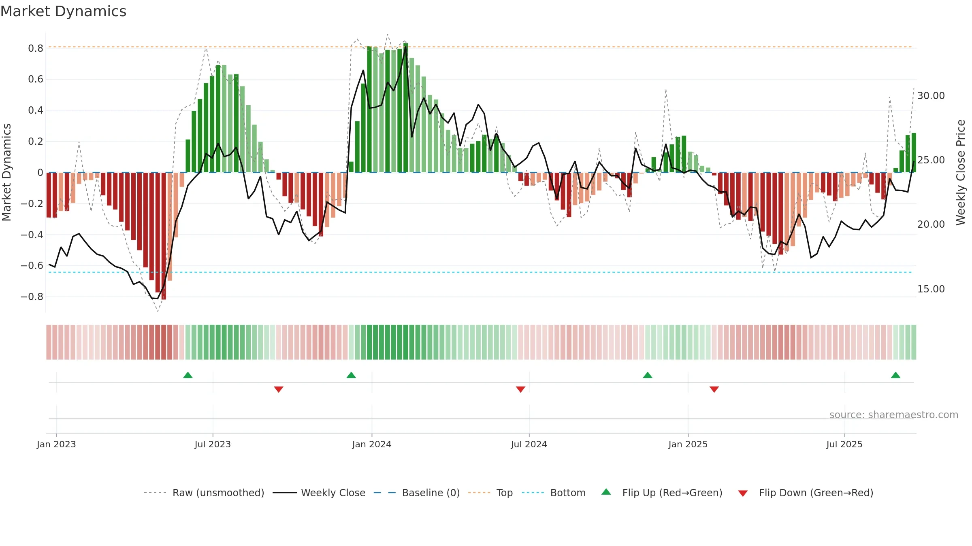Select red flip-down marker between Jul 2023 and Jan 2024
Viewport: 972px width, 546px height.
(279, 389)
